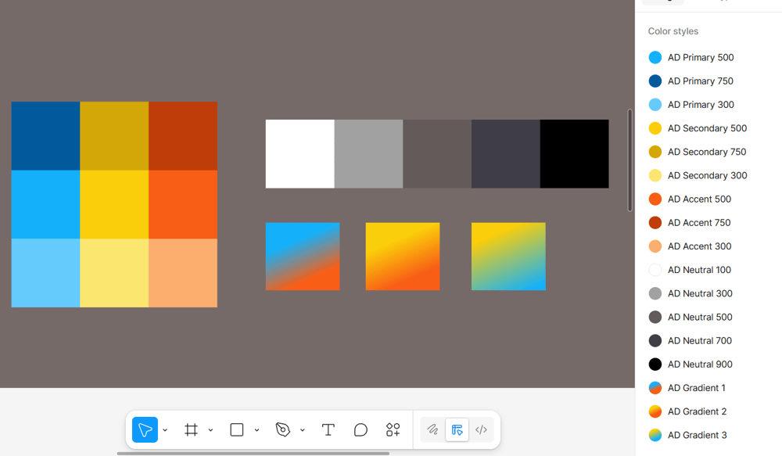Select the light blue canvas square
782x456 pixels.
tap(45, 273)
